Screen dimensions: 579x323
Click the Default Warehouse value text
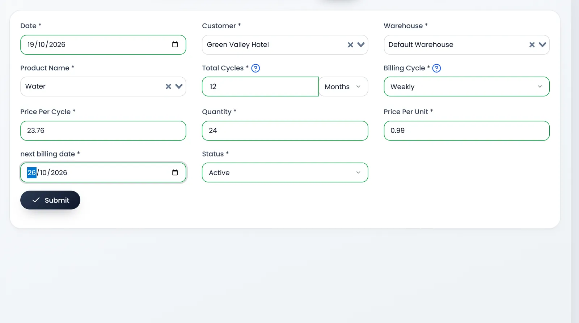click(x=421, y=45)
